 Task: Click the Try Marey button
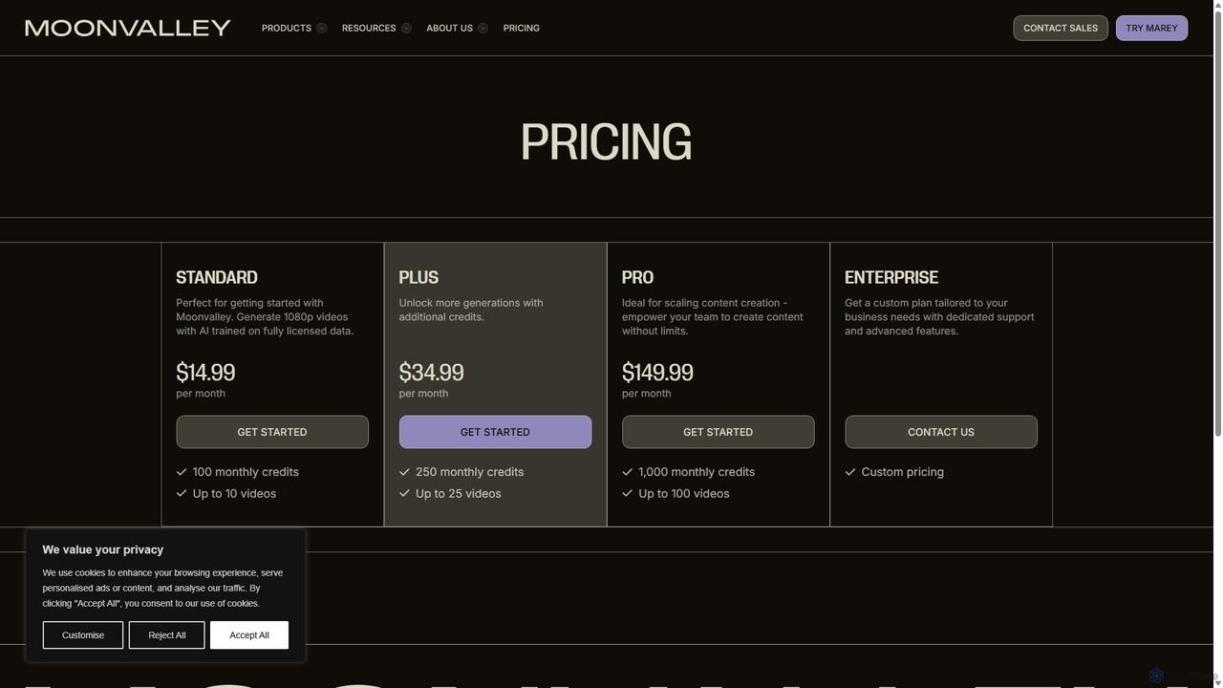[x=1151, y=28]
